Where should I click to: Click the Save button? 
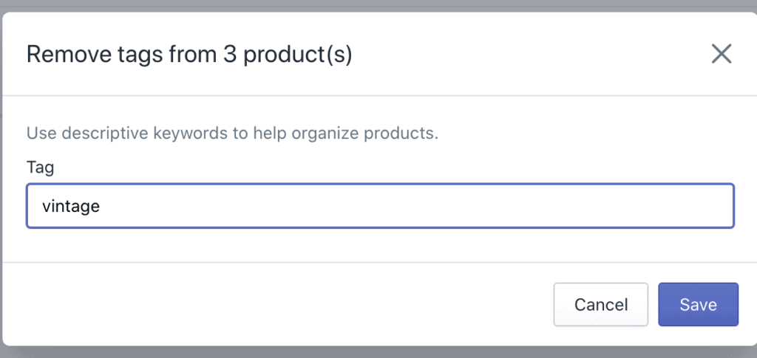pos(698,305)
